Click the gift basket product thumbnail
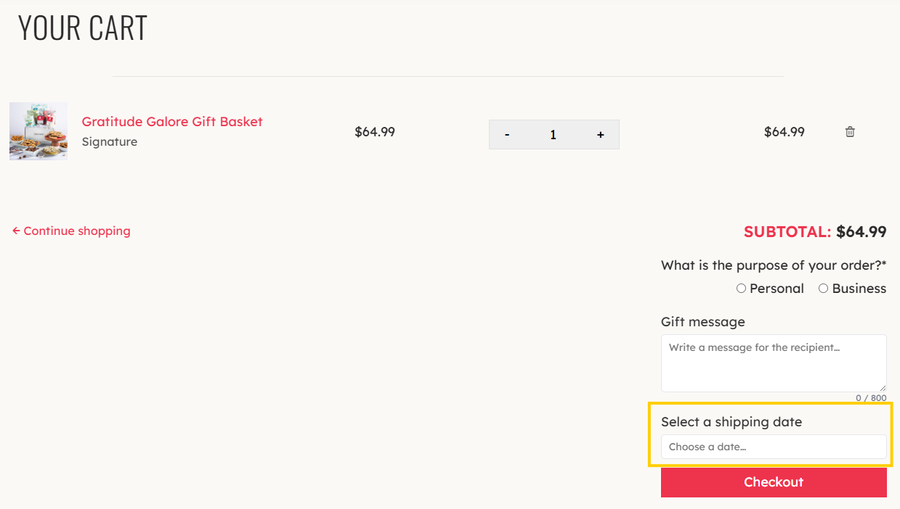 (x=38, y=131)
